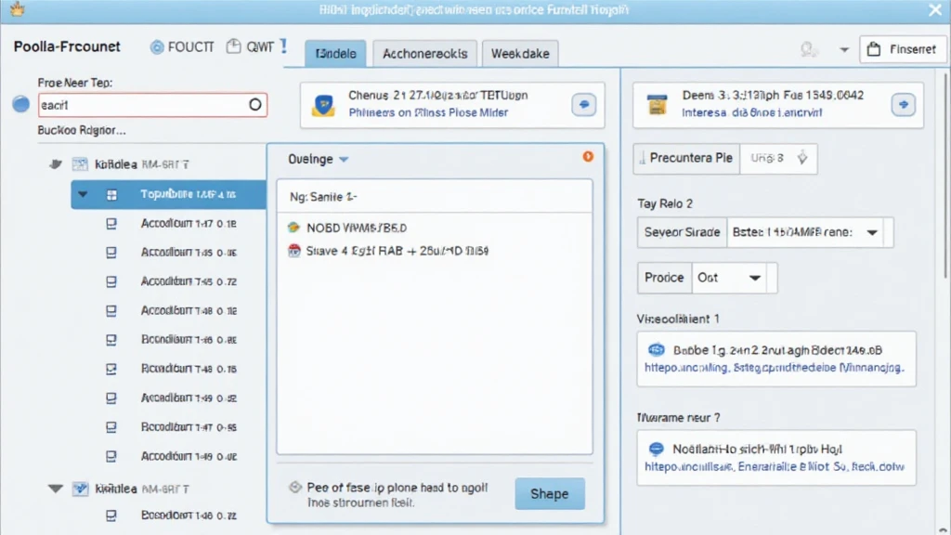The image size is (951, 535).
Task: Click the first kbfidlea folder icon
Action: click(x=80, y=163)
